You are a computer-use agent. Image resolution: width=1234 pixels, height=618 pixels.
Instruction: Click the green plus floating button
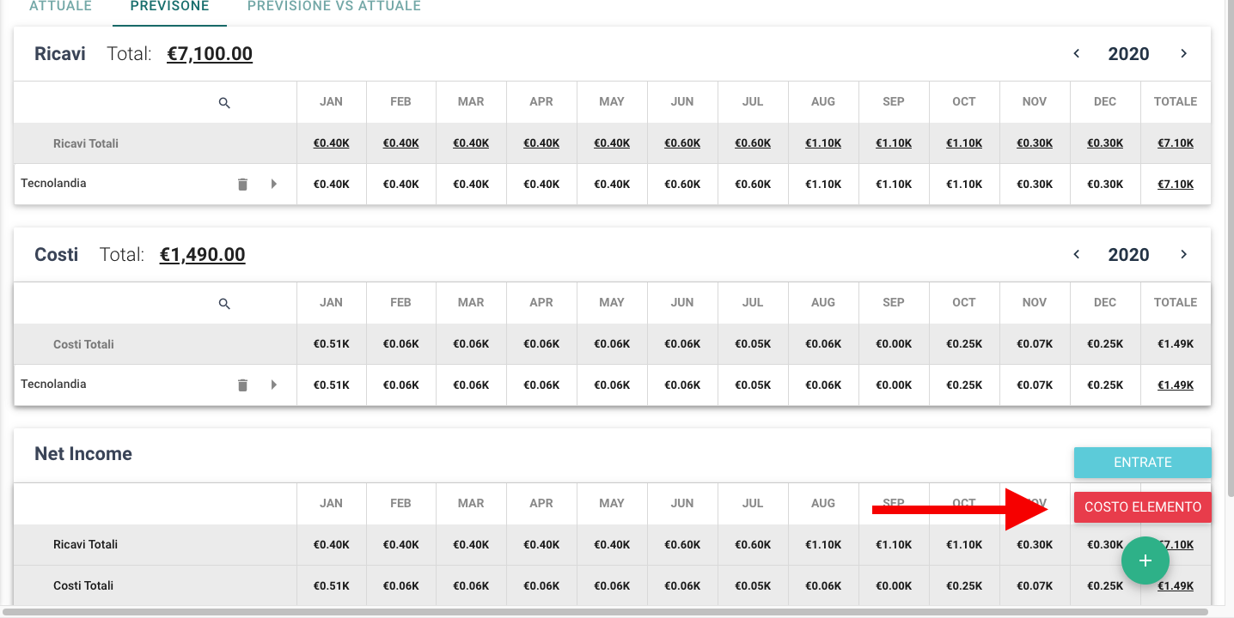1145,560
